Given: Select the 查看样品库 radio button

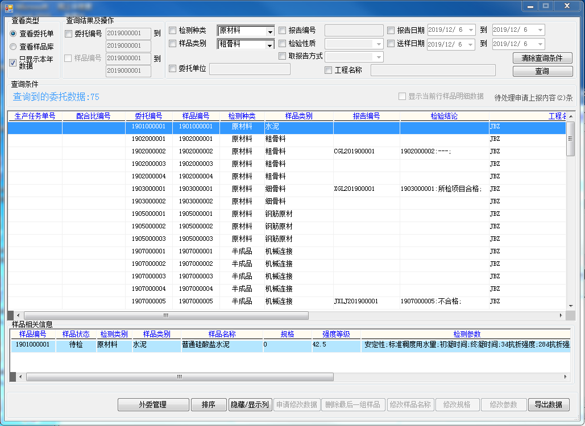Looking at the screenshot, I should (13, 47).
